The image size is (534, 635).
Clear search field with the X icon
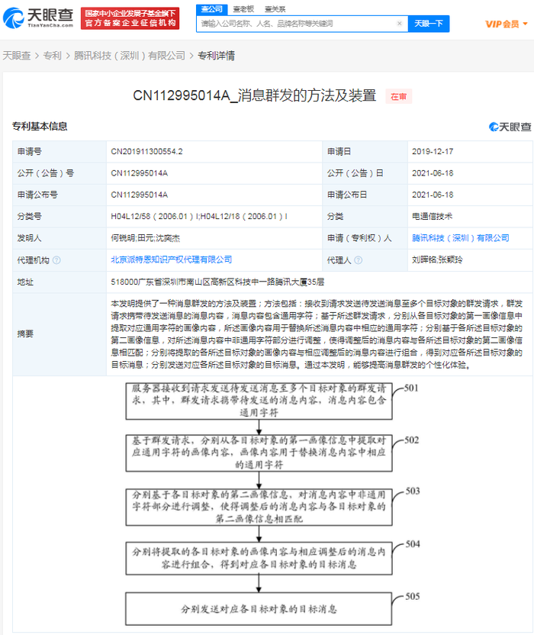point(399,24)
